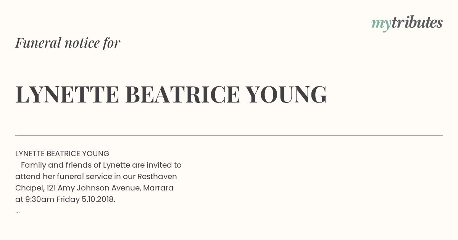Click the word Chapel in the notice
This screenshot has height=240, width=458.
(30, 188)
